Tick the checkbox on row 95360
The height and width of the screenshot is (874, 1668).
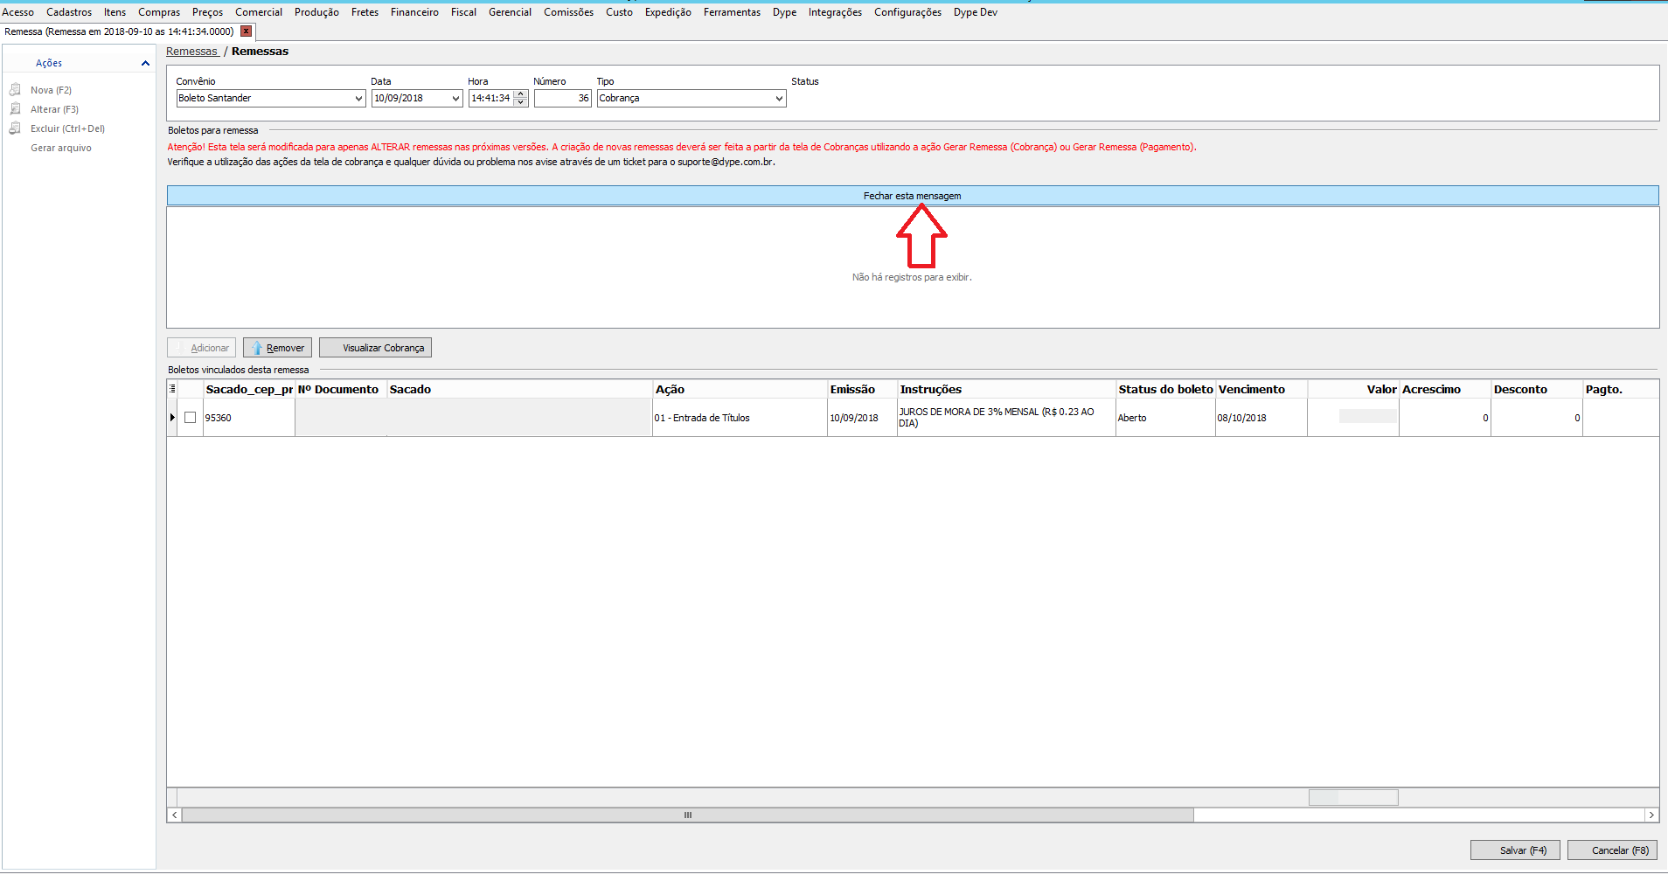190,418
